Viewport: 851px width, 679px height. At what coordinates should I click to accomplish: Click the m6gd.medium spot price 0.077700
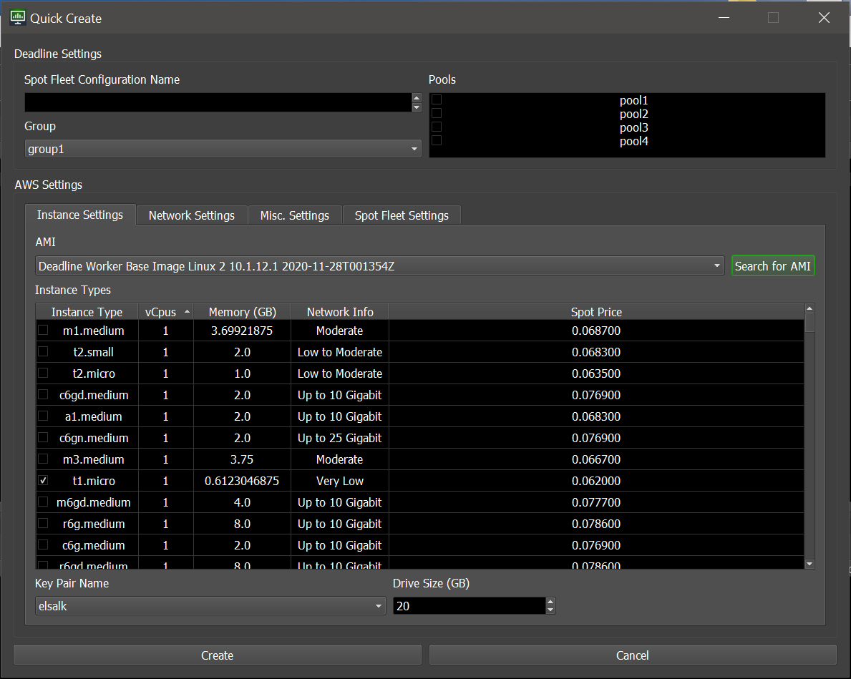tap(596, 502)
